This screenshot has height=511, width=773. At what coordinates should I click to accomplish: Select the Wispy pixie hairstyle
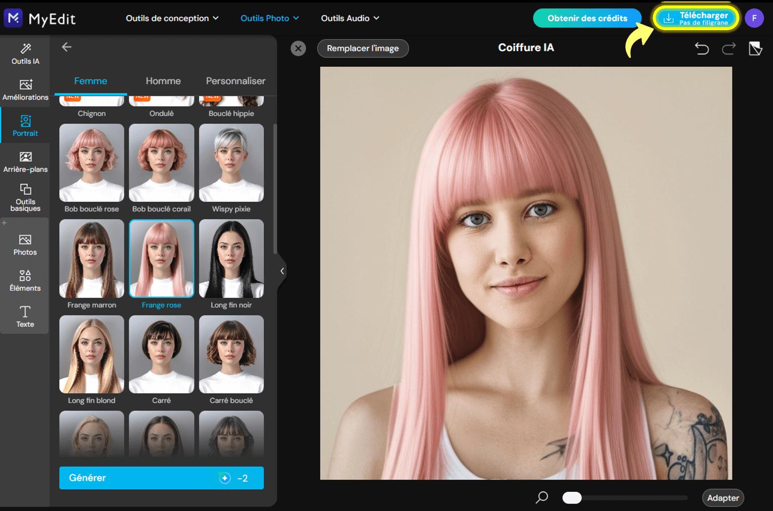231,163
